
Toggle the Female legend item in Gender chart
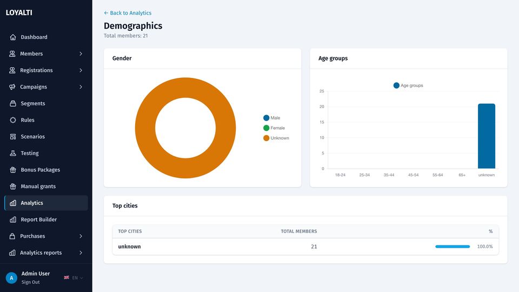tap(274, 128)
